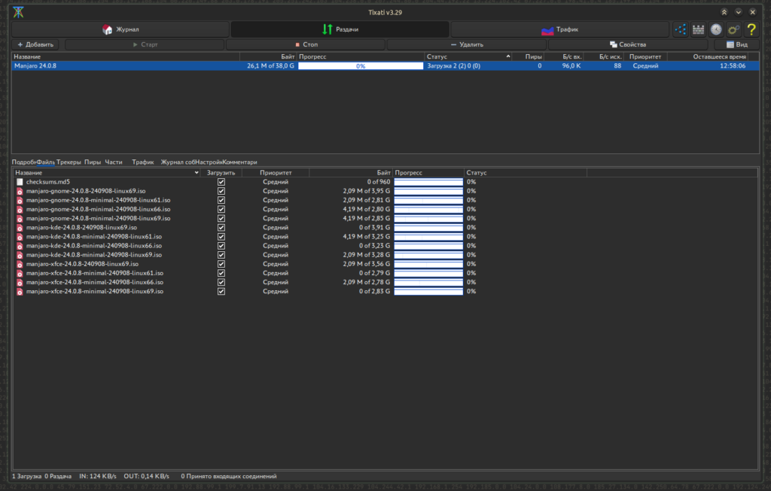This screenshot has height=491, width=771.
Task: Stop the torrent with Стоп button
Action: (x=306, y=44)
